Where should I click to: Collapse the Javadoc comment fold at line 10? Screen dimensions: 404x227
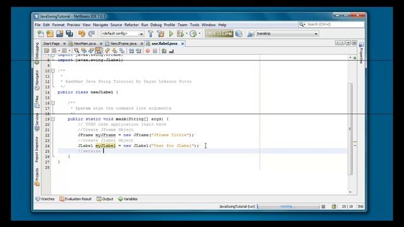click(x=53, y=71)
